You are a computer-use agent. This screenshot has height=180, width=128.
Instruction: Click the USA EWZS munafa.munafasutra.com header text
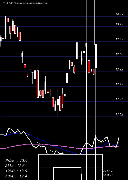[25, 3]
